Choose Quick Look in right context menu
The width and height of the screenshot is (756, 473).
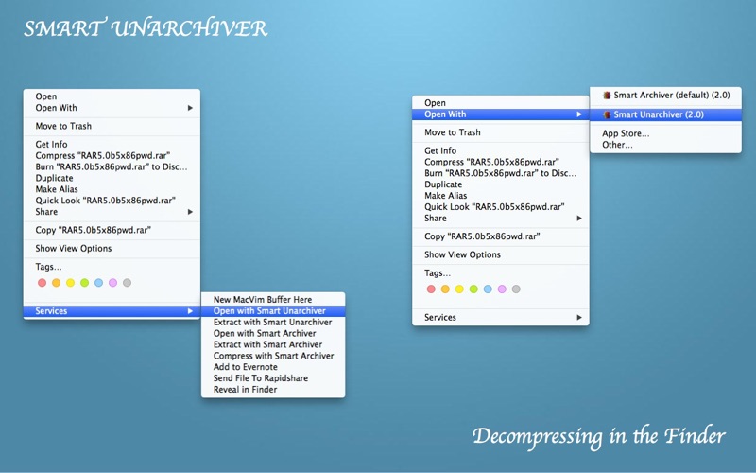click(x=501, y=206)
